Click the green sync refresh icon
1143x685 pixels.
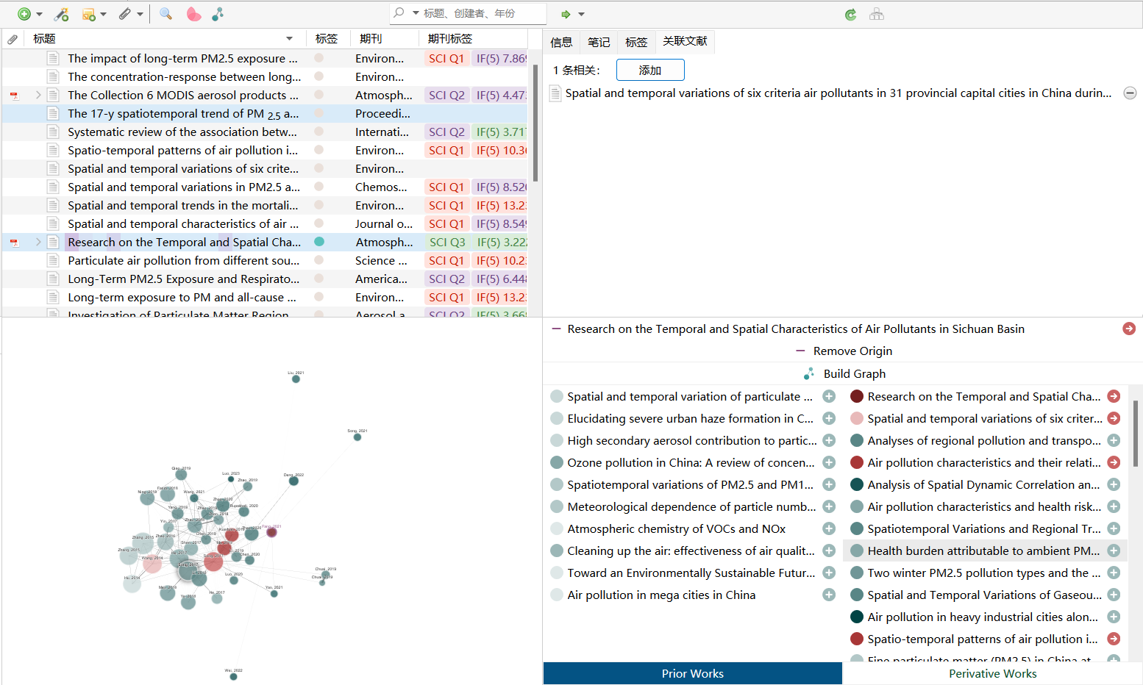coord(850,14)
